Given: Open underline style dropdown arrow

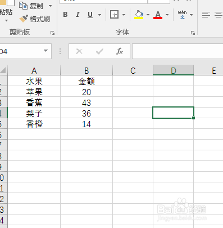Looking at the screenshot, I should pyautogui.click(x=99, y=15).
